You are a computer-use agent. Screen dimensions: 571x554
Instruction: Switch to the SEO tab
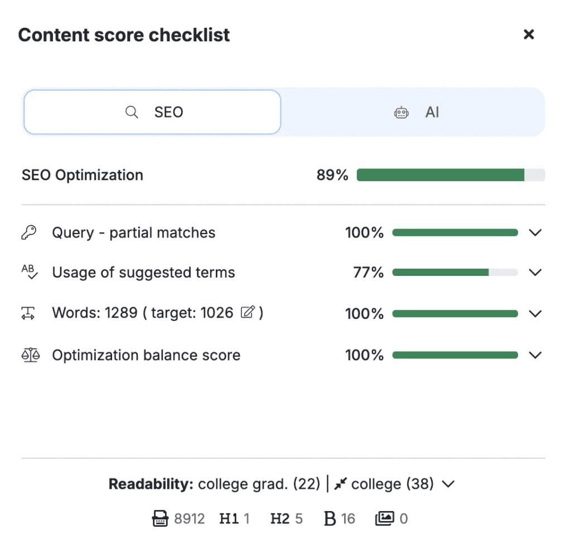pos(152,112)
